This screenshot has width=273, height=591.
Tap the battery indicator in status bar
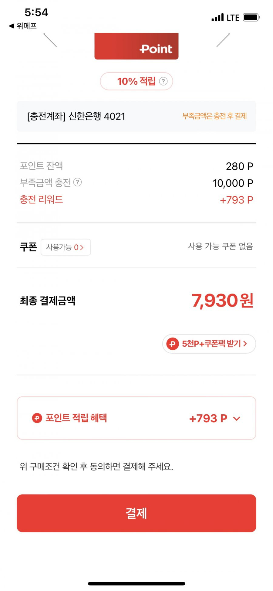pos(251,17)
